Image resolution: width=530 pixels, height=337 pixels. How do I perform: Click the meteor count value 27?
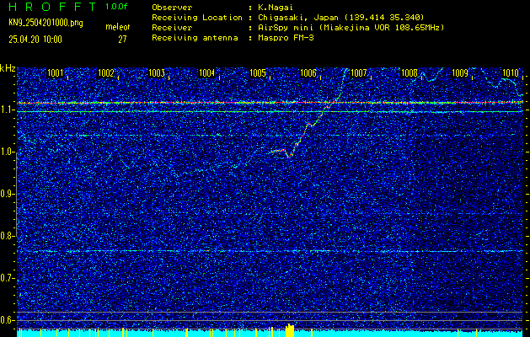(122, 40)
